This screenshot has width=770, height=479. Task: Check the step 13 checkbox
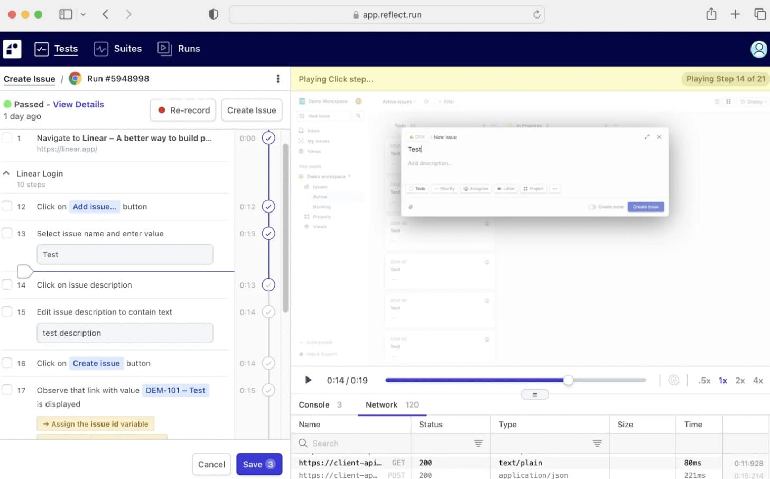click(x=7, y=233)
